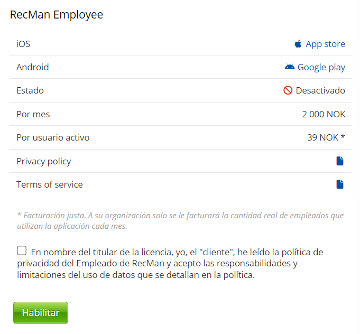Click the Desactivado status text

tap(320, 90)
